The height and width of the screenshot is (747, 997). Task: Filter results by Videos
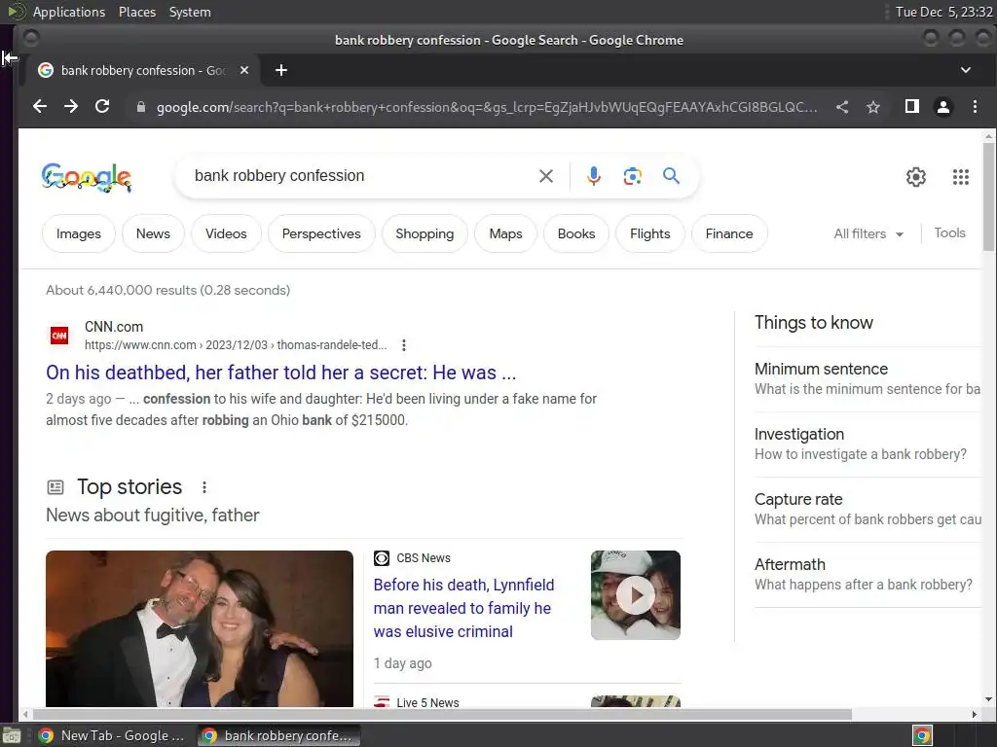pos(226,233)
